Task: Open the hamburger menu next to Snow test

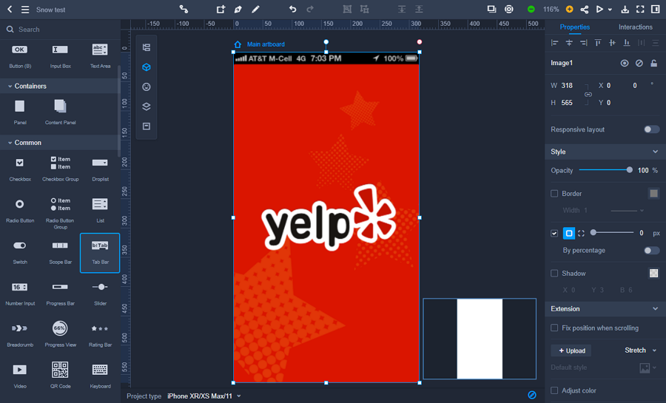Action: click(25, 10)
